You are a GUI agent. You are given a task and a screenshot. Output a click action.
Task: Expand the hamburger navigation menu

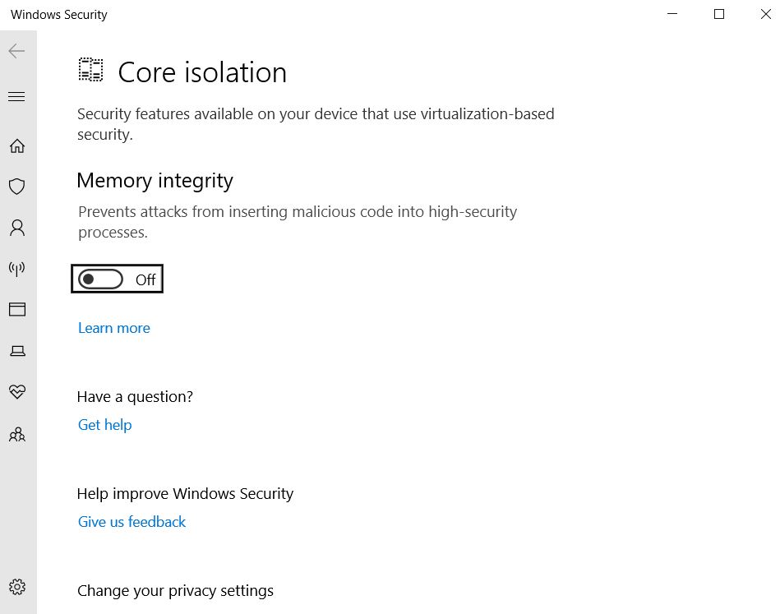coord(16,96)
